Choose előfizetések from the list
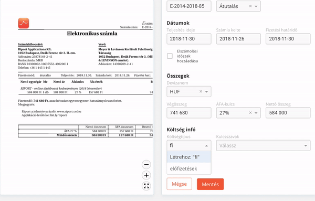Viewport: 315px width, 201px height. point(189,168)
